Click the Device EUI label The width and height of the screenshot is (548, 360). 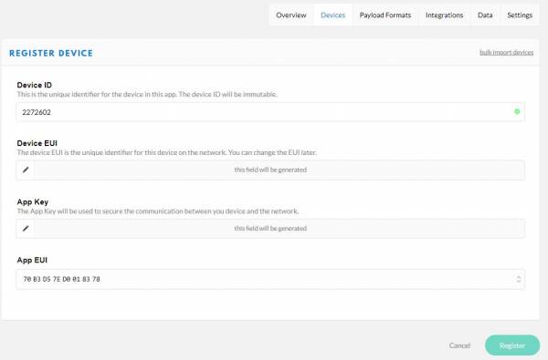[x=37, y=143]
